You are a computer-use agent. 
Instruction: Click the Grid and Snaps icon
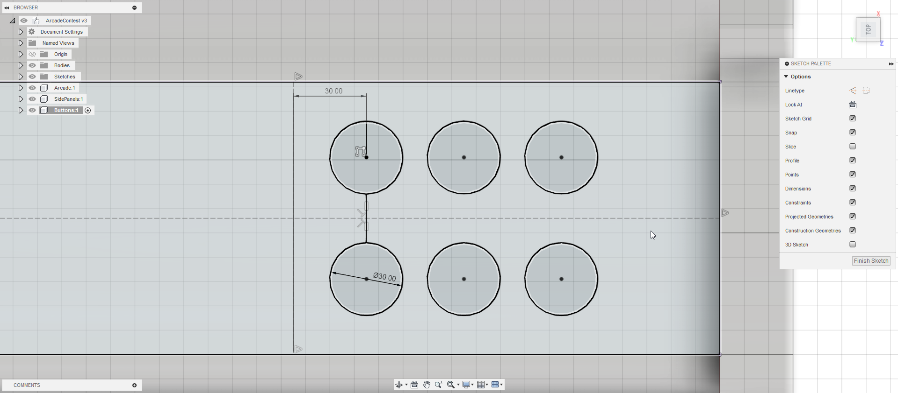[481, 385]
